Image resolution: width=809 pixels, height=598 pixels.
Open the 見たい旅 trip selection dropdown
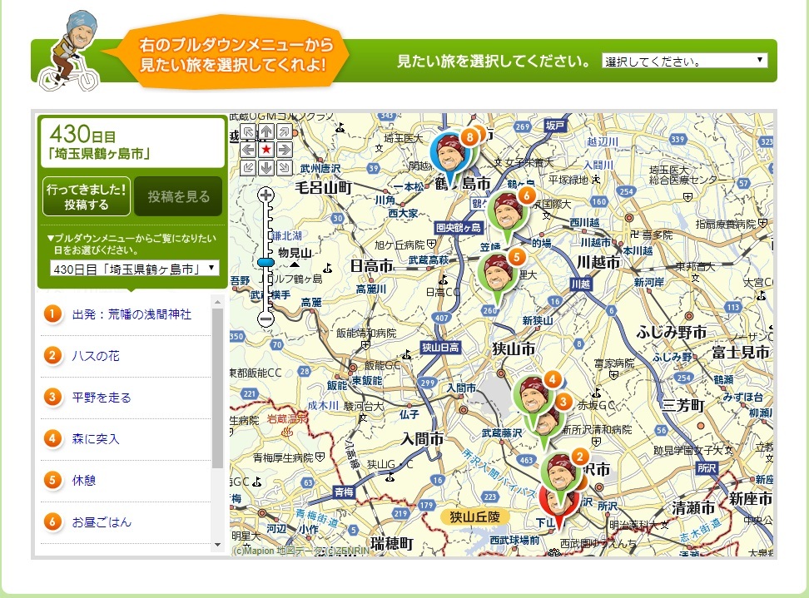[x=684, y=61]
